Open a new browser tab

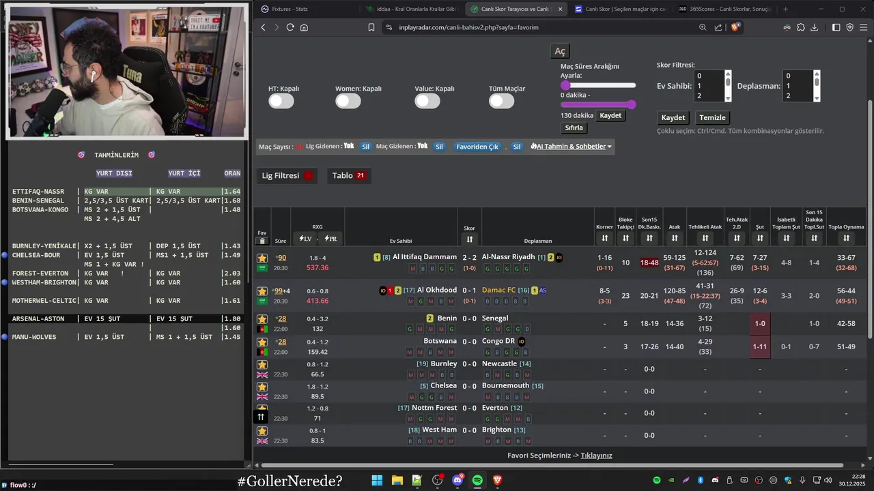tap(785, 9)
